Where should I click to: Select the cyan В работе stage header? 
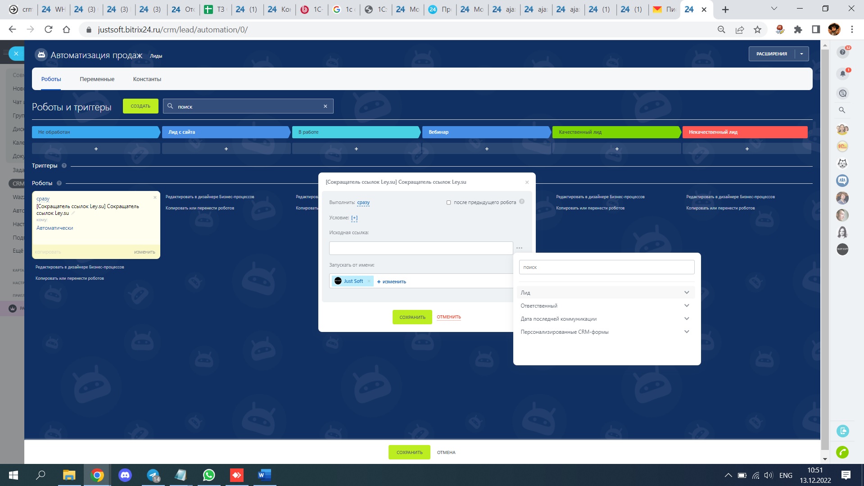[356, 132]
